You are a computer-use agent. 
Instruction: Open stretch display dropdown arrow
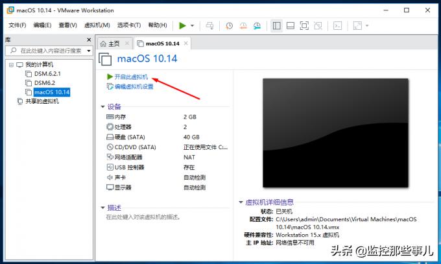click(367, 26)
